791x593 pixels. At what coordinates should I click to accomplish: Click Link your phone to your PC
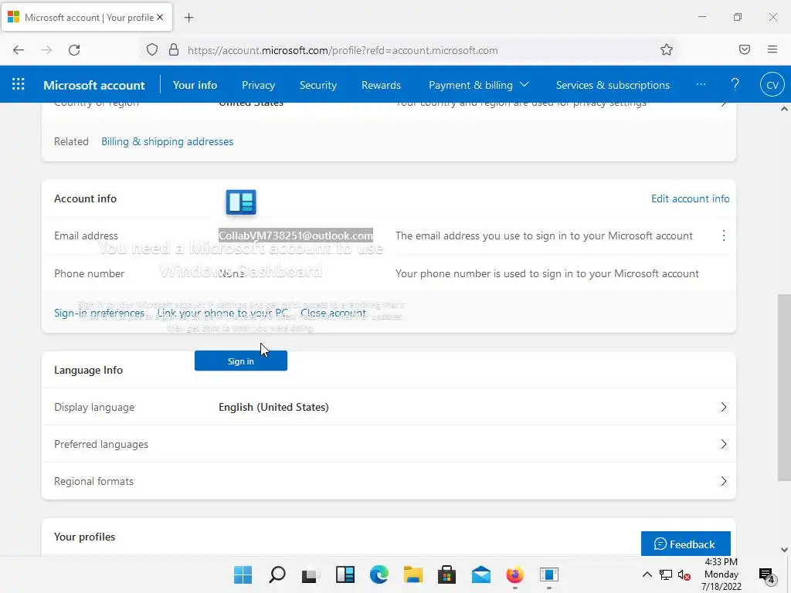[x=222, y=313]
